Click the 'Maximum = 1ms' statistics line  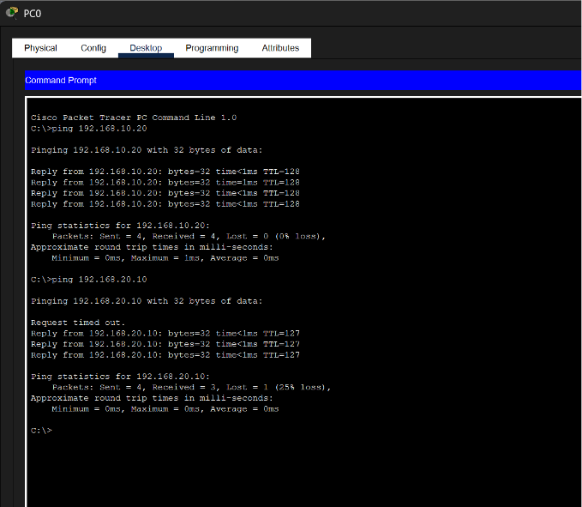[165, 257]
